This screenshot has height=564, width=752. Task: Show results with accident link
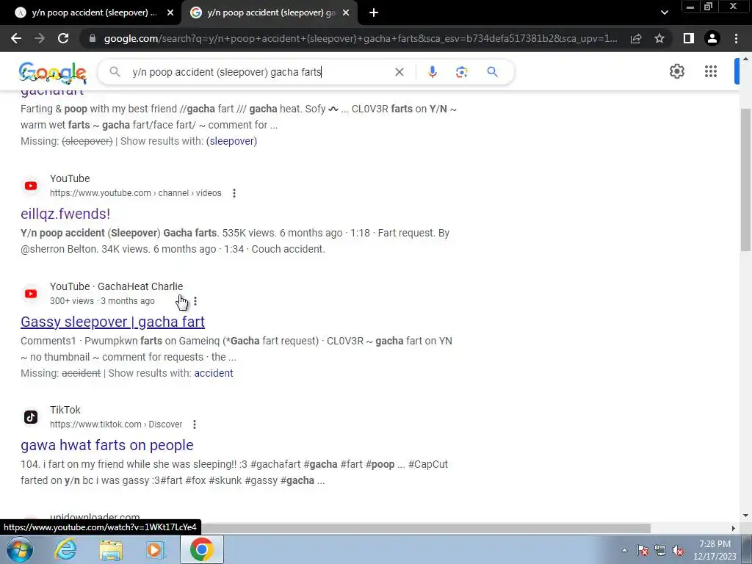[214, 373]
